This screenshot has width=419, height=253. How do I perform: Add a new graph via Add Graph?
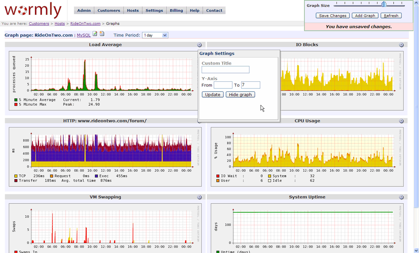[365, 15]
